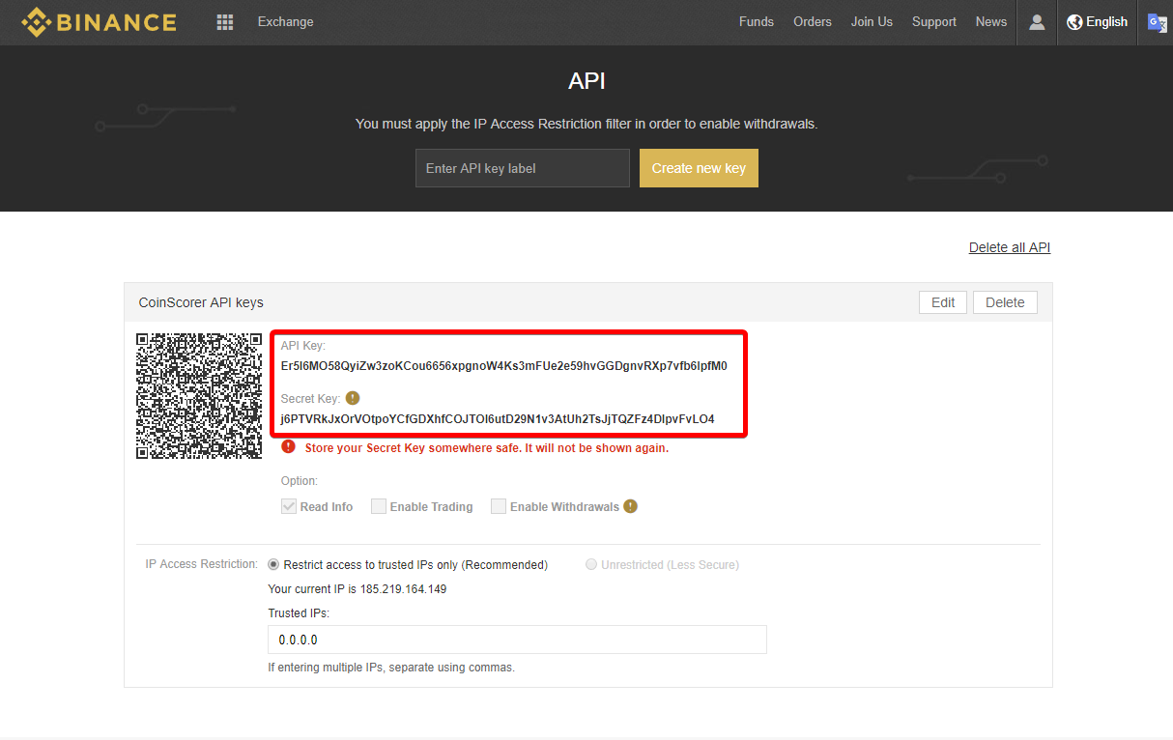Toggle the Enable Trading checkbox
Image resolution: width=1173 pixels, height=740 pixels.
point(379,506)
